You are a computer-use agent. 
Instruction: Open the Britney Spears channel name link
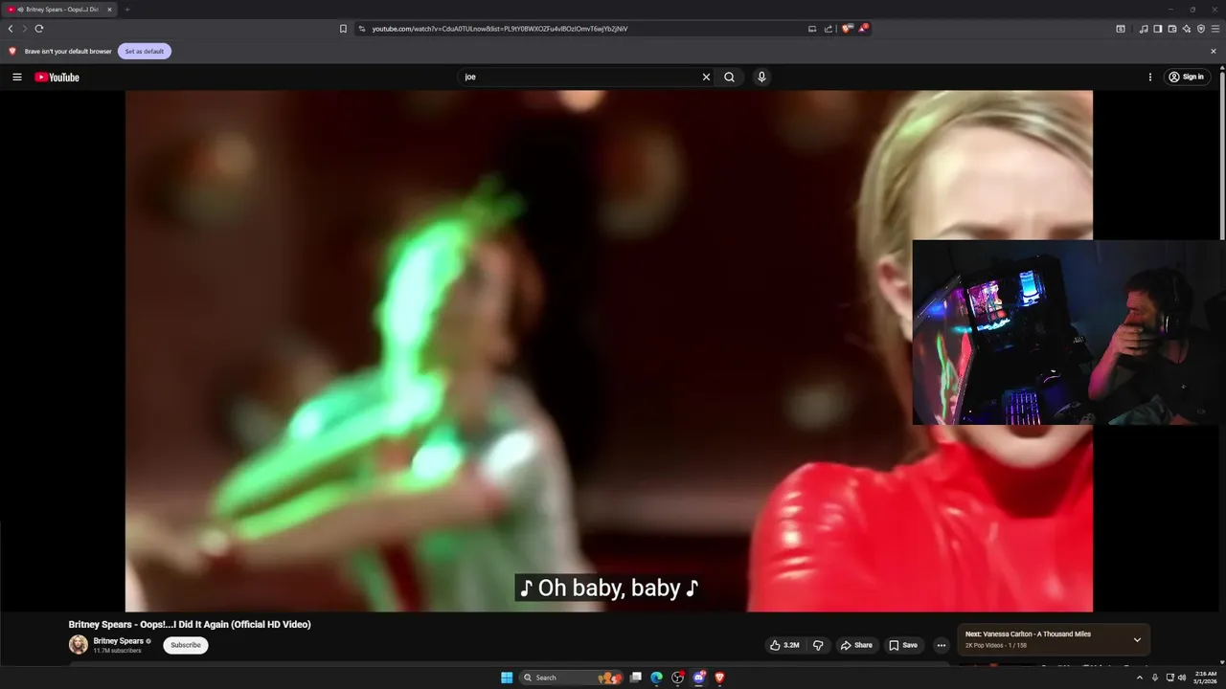[119, 641]
